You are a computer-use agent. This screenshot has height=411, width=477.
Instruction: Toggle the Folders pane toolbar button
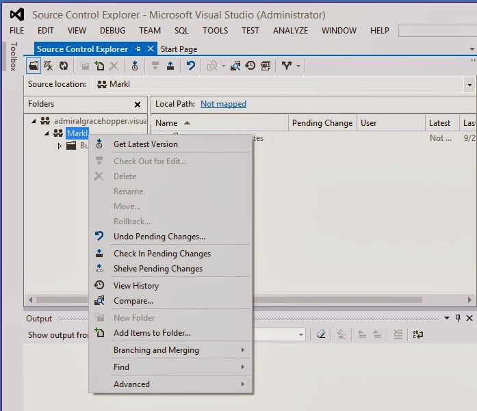pyautogui.click(x=34, y=66)
